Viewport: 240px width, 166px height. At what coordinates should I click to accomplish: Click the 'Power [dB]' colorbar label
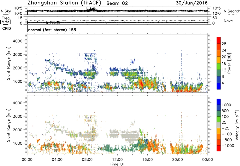229,63
